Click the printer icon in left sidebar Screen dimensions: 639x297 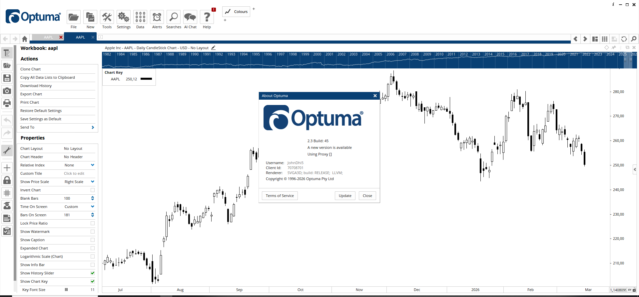pyautogui.click(x=7, y=103)
